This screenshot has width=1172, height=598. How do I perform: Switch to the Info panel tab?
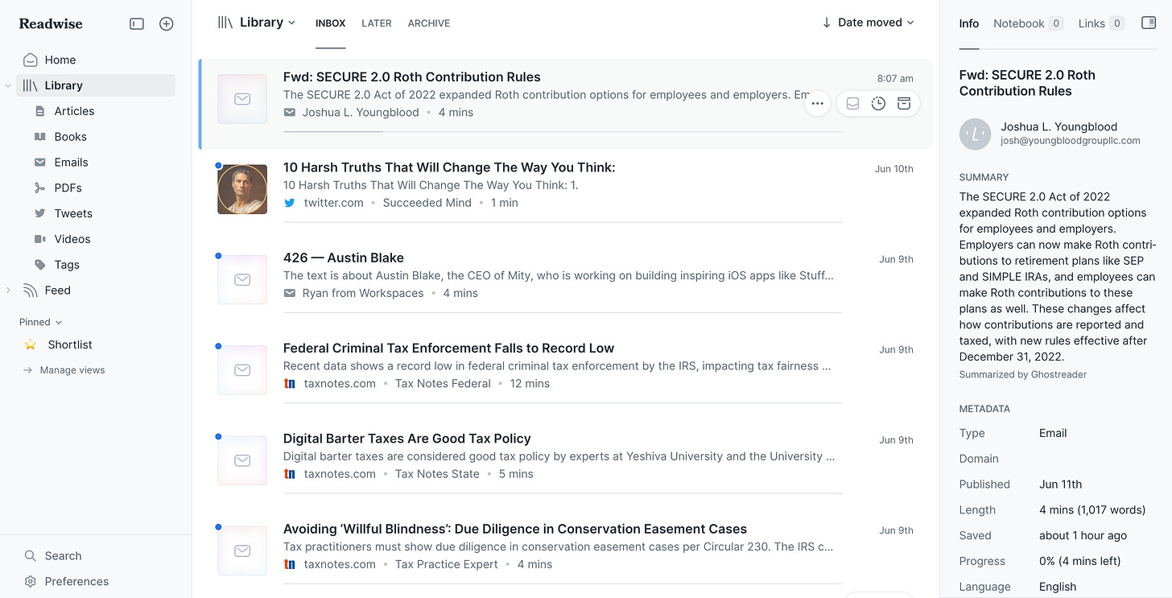969,23
